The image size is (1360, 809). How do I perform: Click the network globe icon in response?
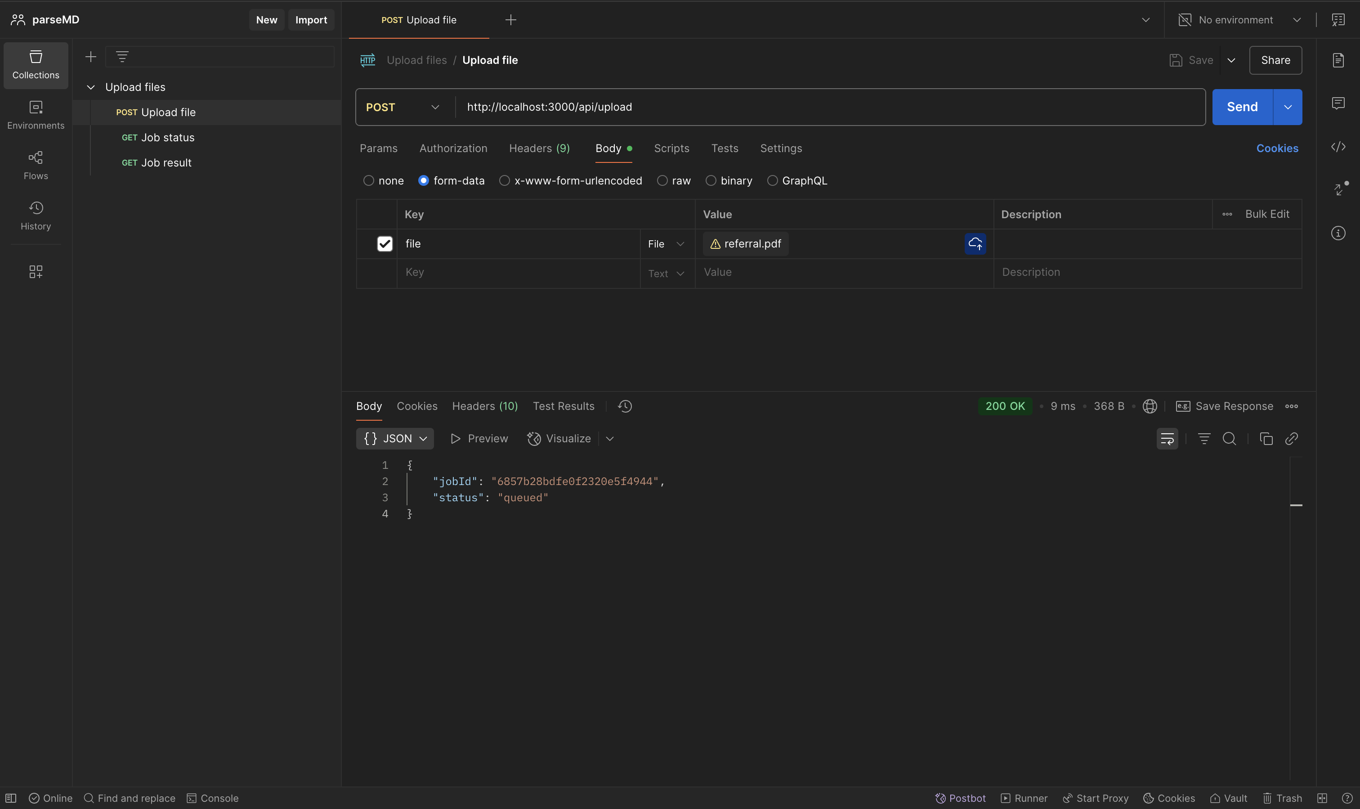(1150, 406)
